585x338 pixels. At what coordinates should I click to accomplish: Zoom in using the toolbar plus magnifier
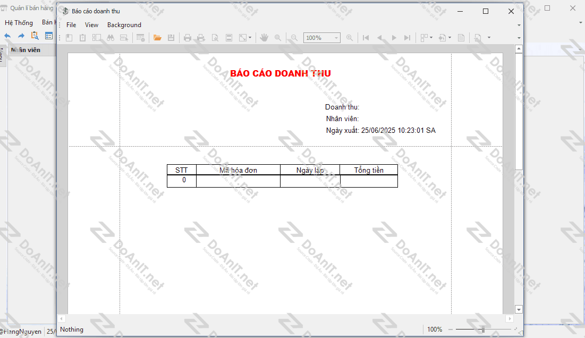(350, 38)
